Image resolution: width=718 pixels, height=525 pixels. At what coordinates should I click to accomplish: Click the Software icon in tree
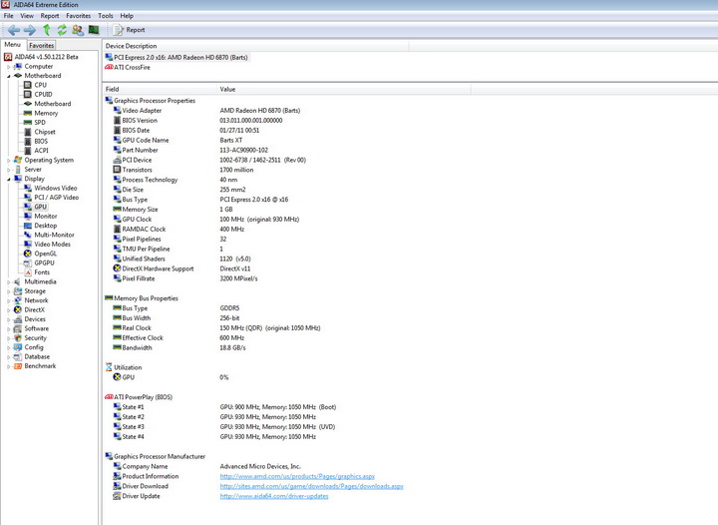click(x=18, y=329)
